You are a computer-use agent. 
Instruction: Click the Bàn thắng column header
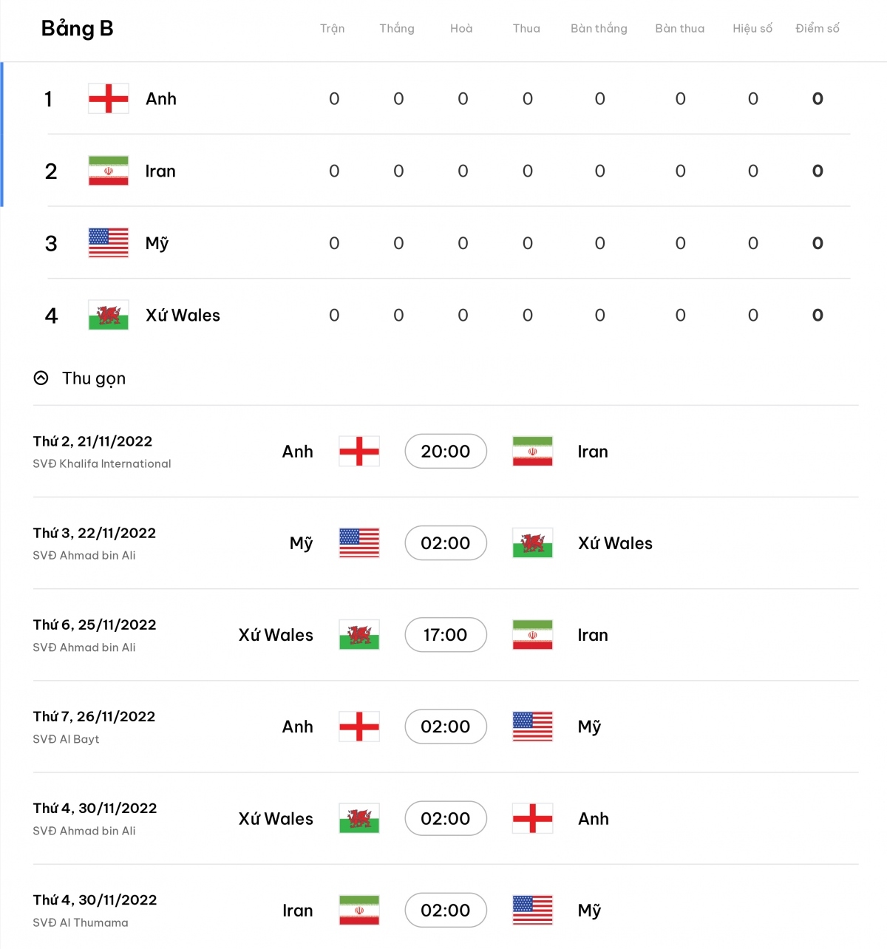[x=599, y=29]
